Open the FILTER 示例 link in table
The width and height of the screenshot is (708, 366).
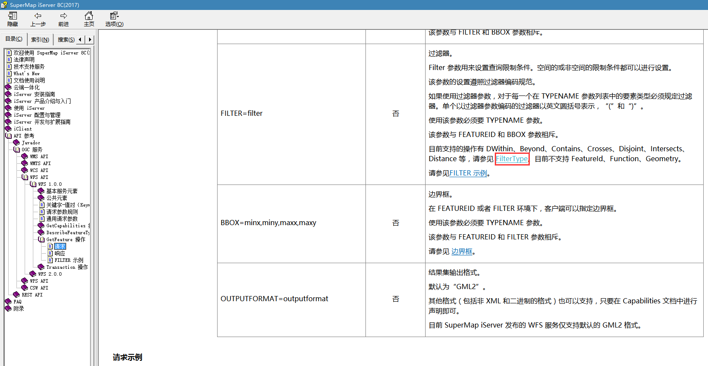[468, 173]
